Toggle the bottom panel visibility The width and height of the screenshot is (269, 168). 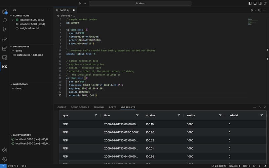[255, 3]
